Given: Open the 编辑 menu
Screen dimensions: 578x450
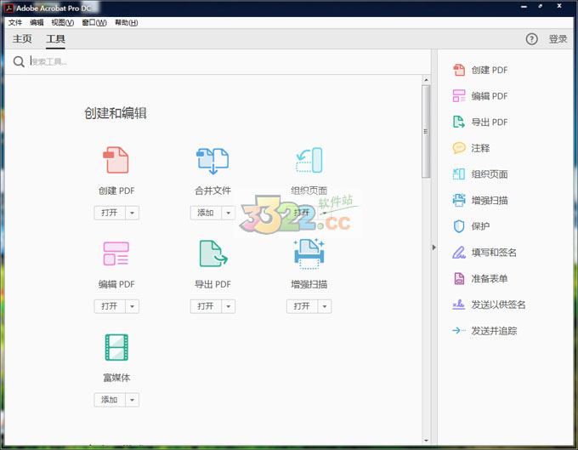Looking at the screenshot, I should [x=37, y=22].
